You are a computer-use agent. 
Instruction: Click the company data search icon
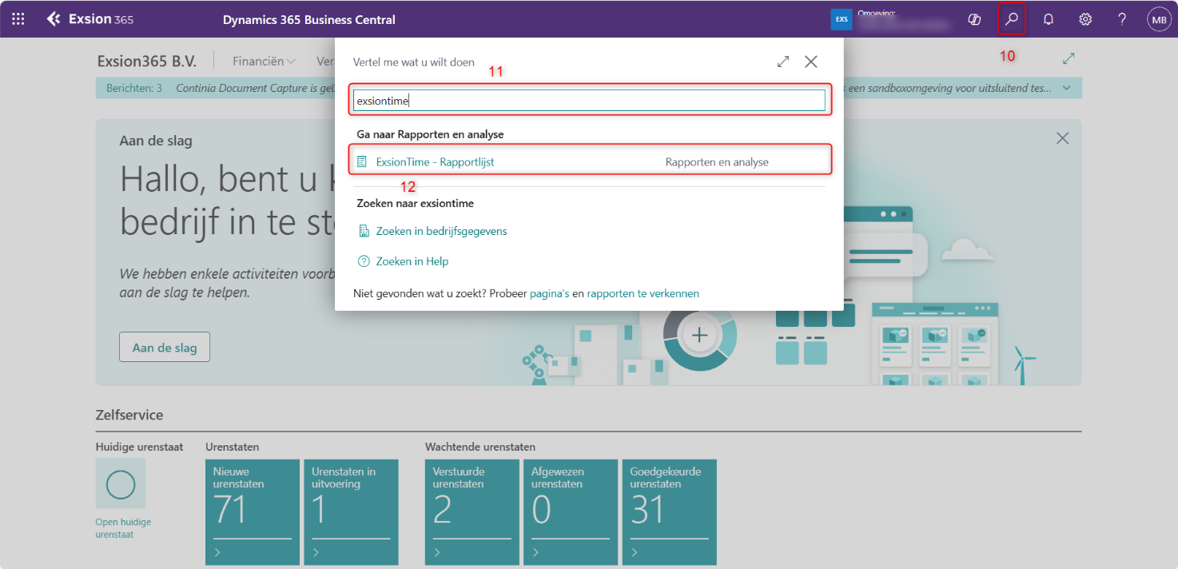pyautogui.click(x=364, y=231)
